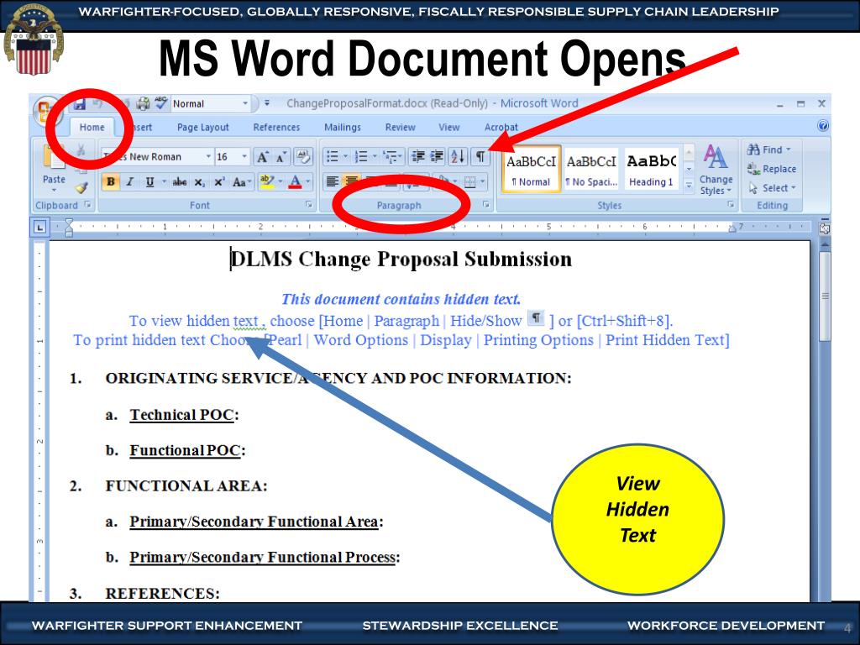Open Change Styles gallery button

716,170
